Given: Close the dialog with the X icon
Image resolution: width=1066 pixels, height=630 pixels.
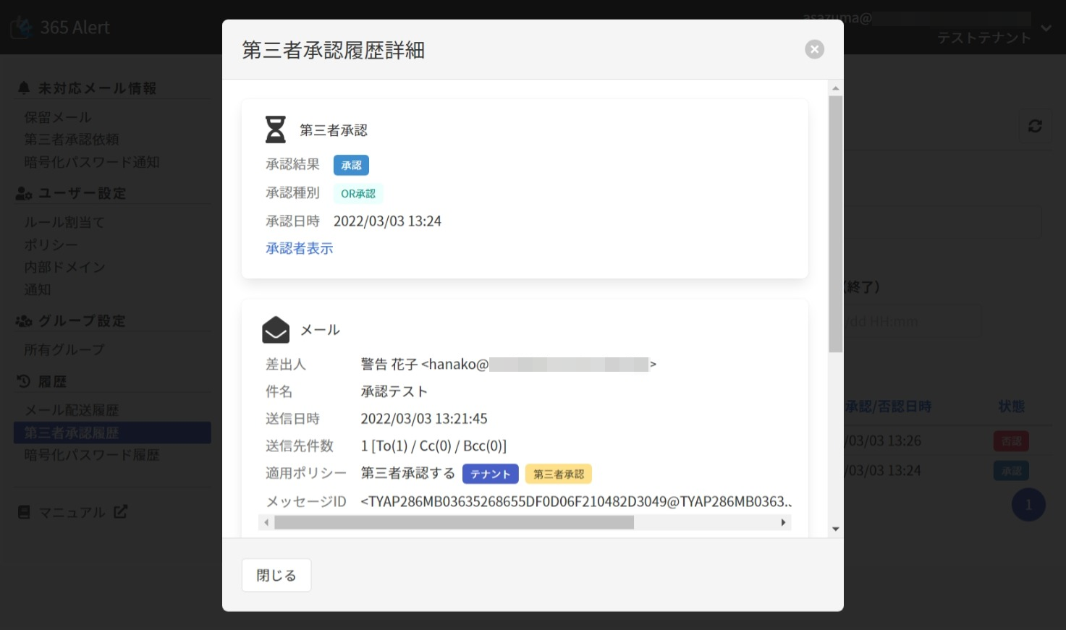Looking at the screenshot, I should tap(814, 49).
